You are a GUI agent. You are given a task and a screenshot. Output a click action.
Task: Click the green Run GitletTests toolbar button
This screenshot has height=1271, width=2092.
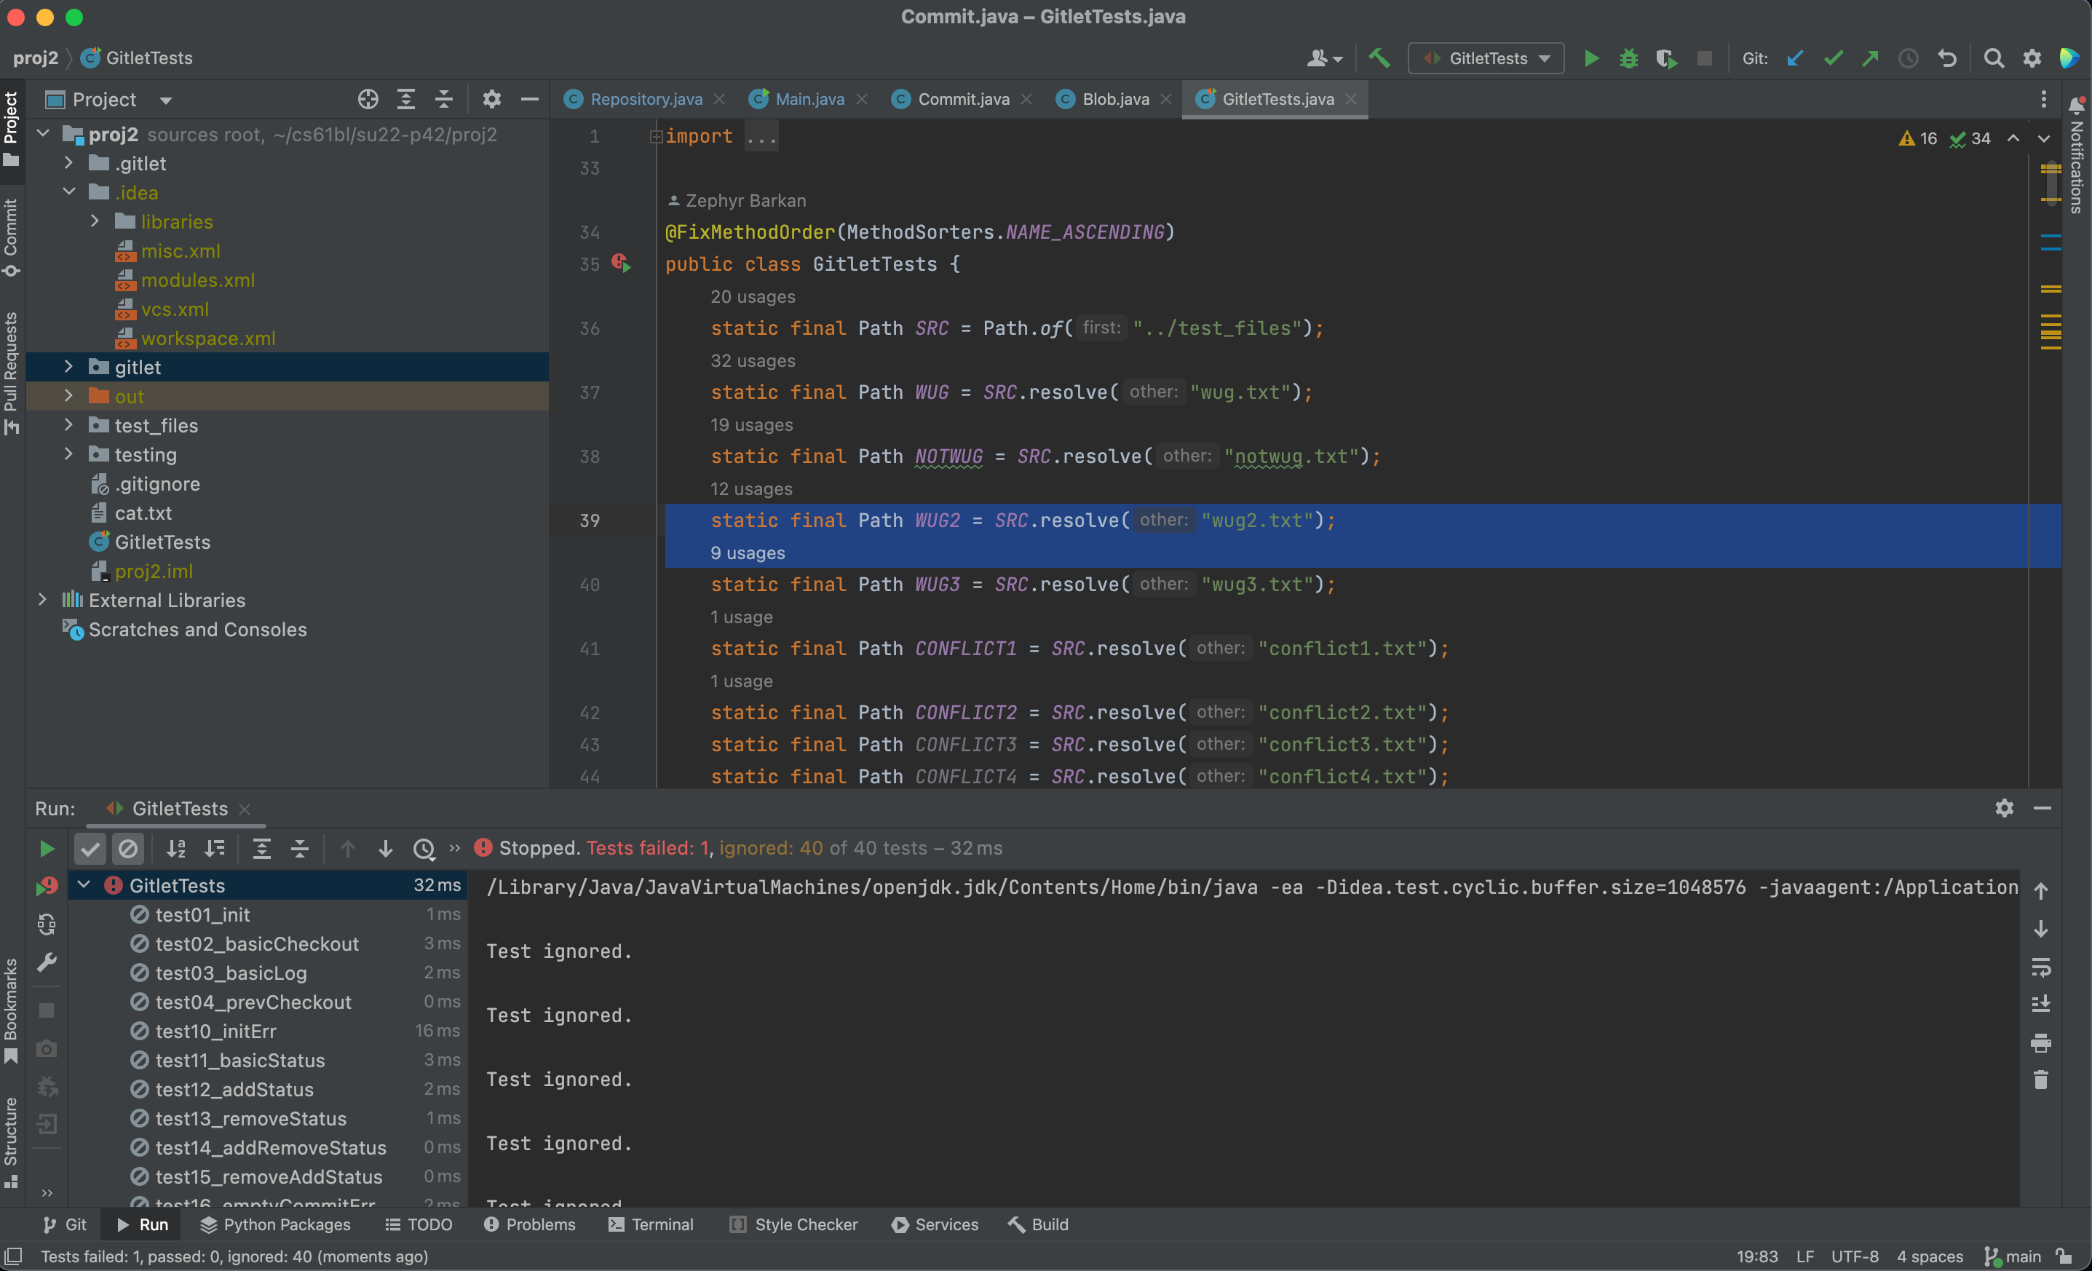(1591, 58)
